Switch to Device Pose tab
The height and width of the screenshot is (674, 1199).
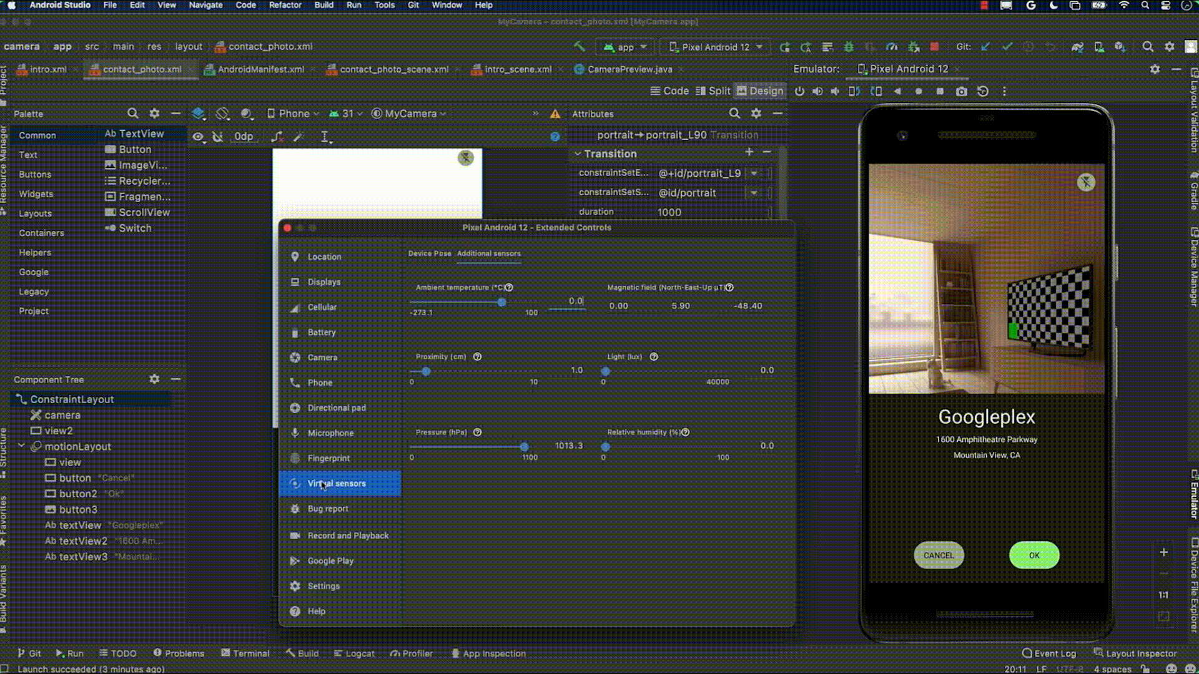click(x=430, y=253)
